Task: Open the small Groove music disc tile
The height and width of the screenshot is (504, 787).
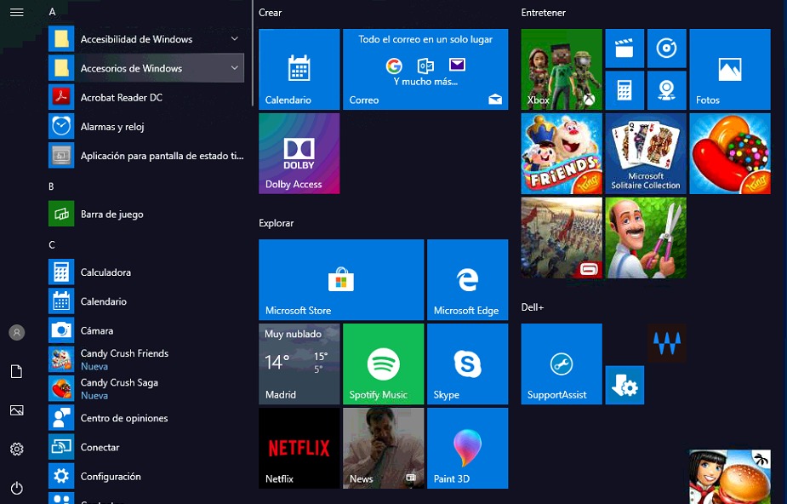Action: tap(666, 49)
